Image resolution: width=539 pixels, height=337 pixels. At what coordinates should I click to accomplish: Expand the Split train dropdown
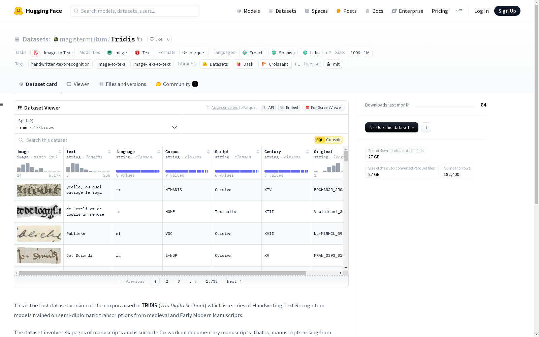[97, 124]
